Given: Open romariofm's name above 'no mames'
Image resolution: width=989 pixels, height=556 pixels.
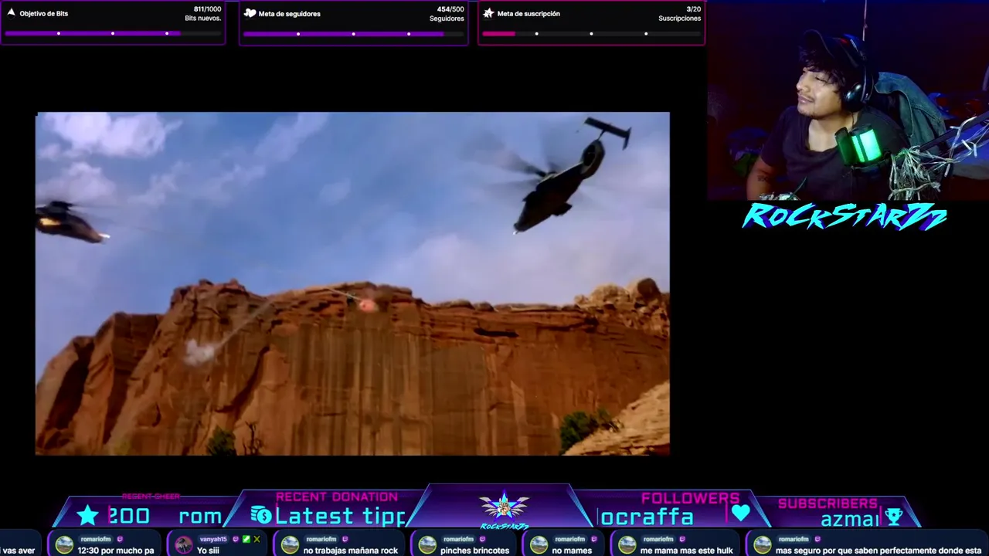Looking at the screenshot, I should (x=570, y=539).
